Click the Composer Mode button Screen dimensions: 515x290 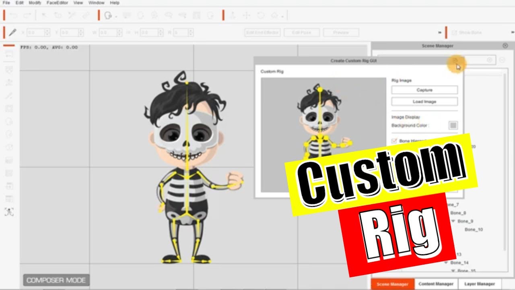click(56, 280)
